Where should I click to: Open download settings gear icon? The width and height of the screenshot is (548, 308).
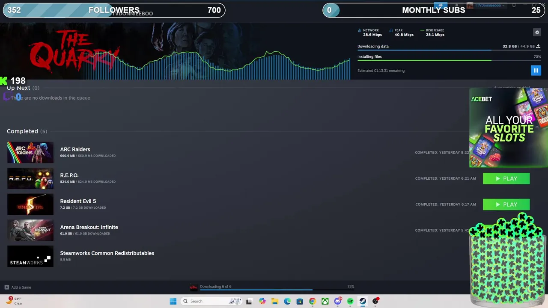(x=537, y=32)
